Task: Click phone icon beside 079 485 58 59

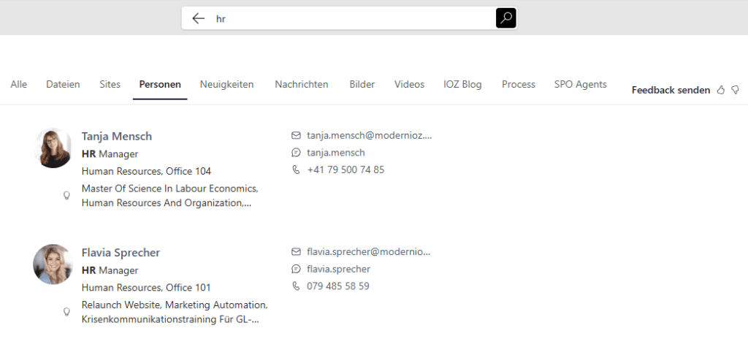Action: click(x=296, y=286)
